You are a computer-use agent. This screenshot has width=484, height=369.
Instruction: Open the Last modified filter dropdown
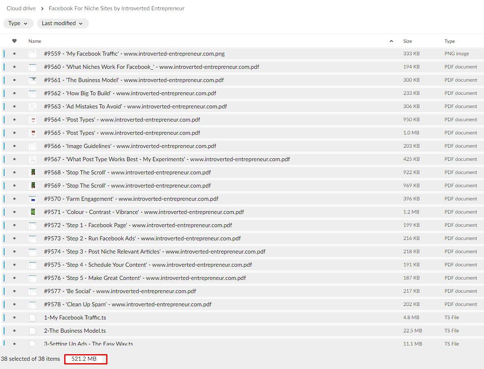tap(63, 23)
